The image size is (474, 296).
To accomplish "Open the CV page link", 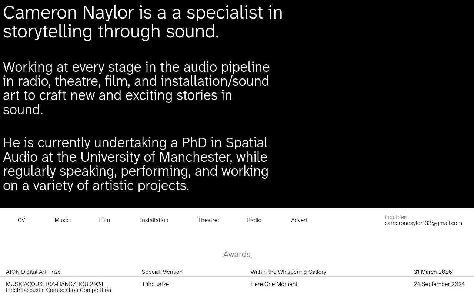I will pyautogui.click(x=21, y=220).
